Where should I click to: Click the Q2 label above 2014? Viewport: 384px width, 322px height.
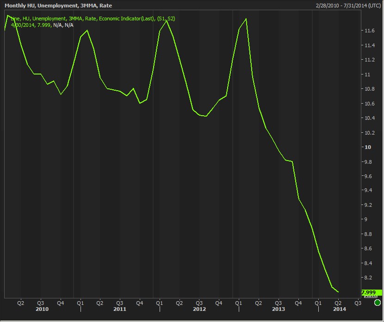click(338, 303)
